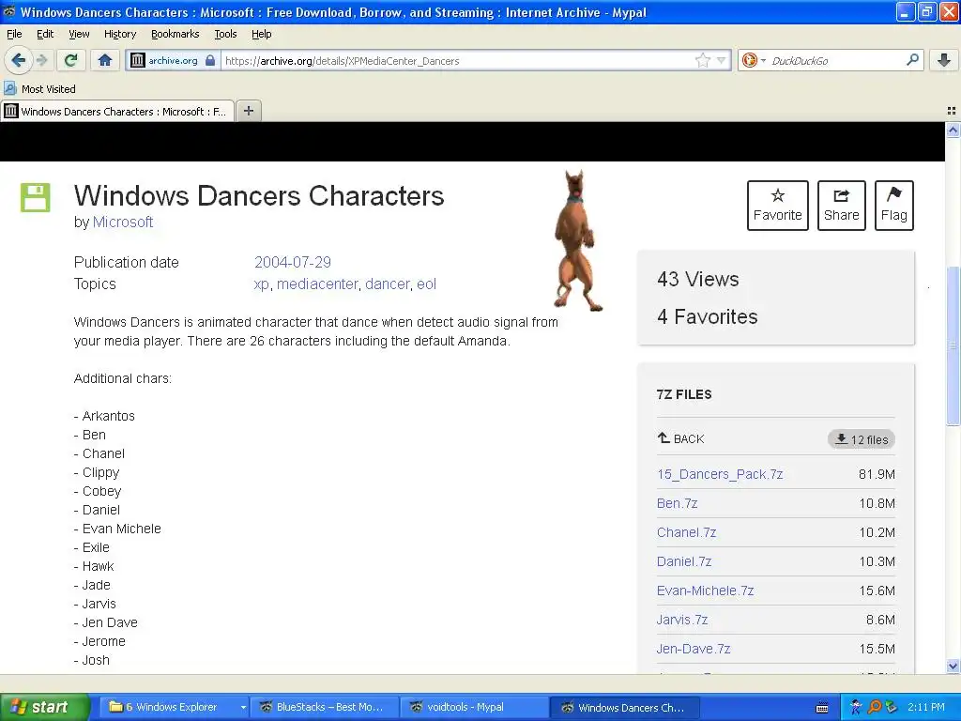Download 15_Dancers_Pack.7z

click(720, 474)
